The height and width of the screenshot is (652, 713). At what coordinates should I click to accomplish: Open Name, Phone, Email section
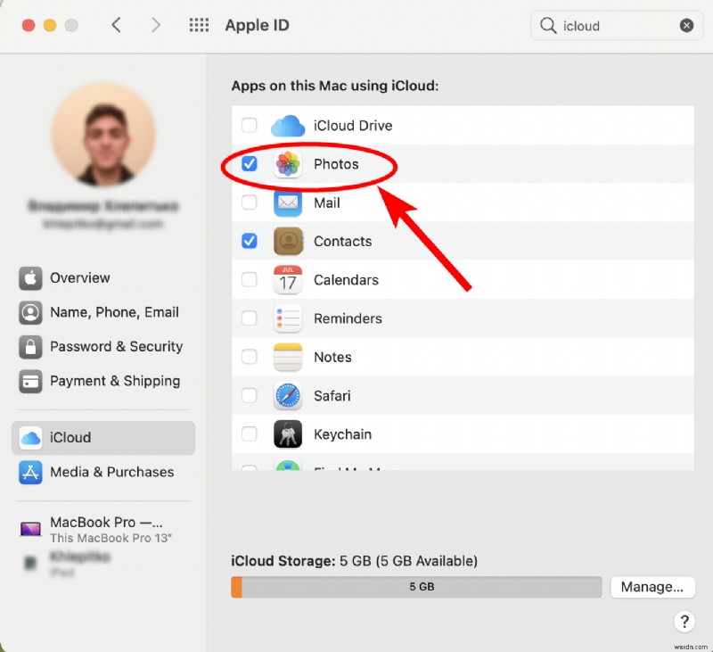click(x=103, y=312)
